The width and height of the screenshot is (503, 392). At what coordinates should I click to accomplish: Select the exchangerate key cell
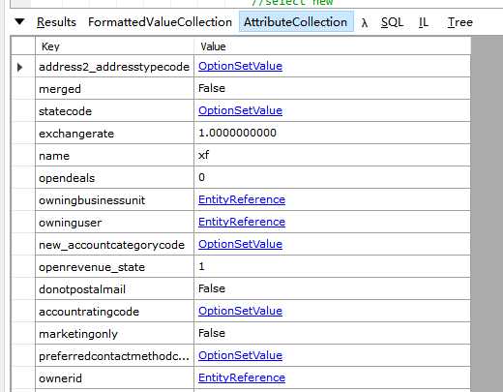point(114,133)
